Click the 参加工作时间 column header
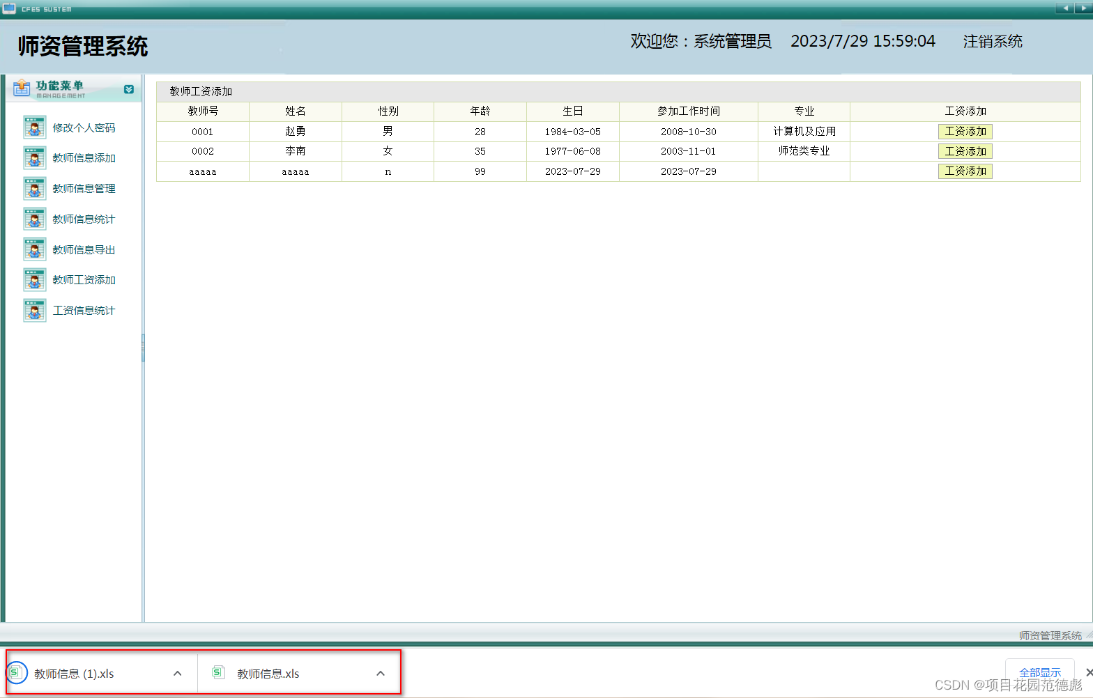1093x698 pixels. (689, 111)
